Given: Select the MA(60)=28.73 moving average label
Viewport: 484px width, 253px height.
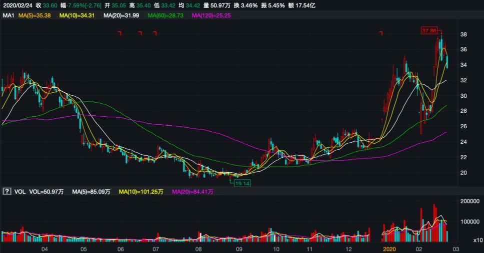Looking at the screenshot, I should (165, 15).
